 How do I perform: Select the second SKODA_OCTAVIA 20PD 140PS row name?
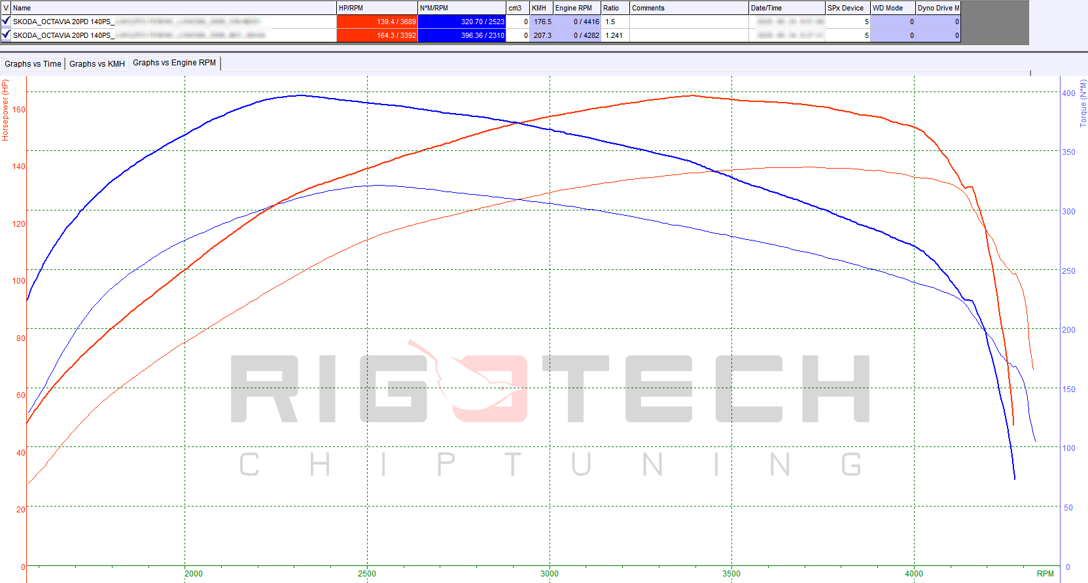(173, 35)
